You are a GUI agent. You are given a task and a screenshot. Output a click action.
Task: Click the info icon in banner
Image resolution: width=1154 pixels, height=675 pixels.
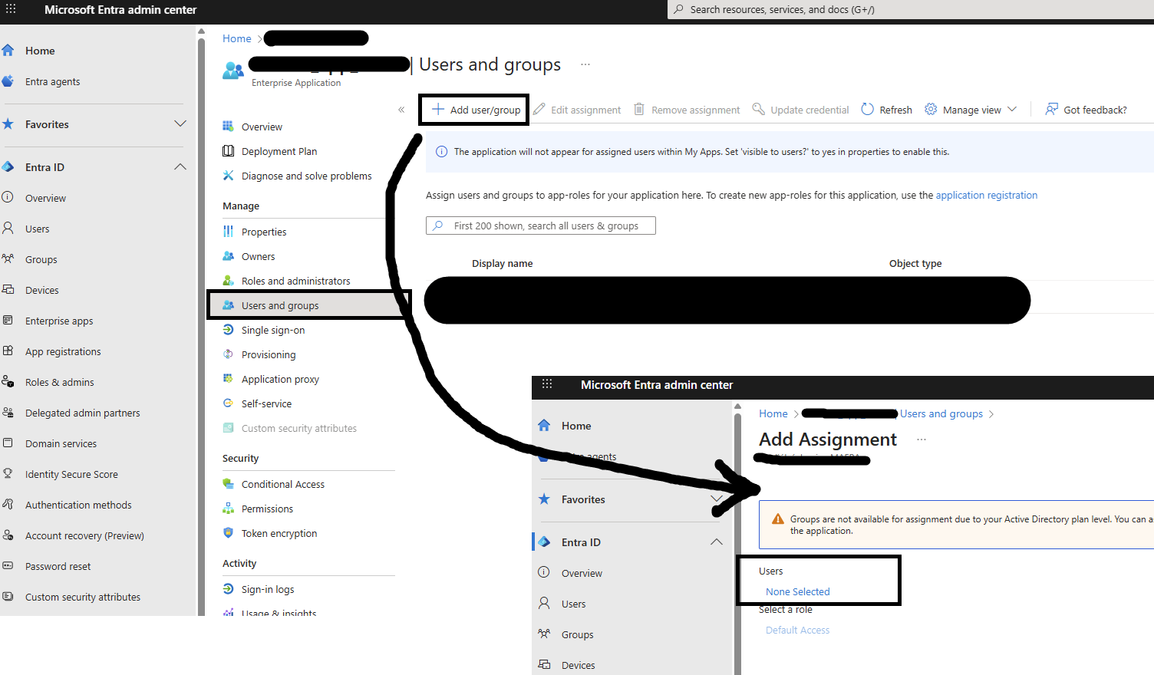coord(442,152)
